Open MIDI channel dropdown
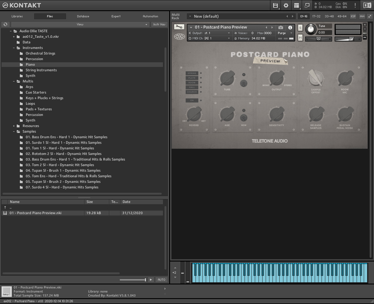 click(x=210, y=38)
